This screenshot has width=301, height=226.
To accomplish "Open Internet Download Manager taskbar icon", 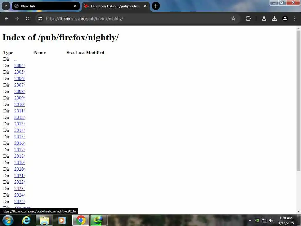I will [x=98, y=220].
